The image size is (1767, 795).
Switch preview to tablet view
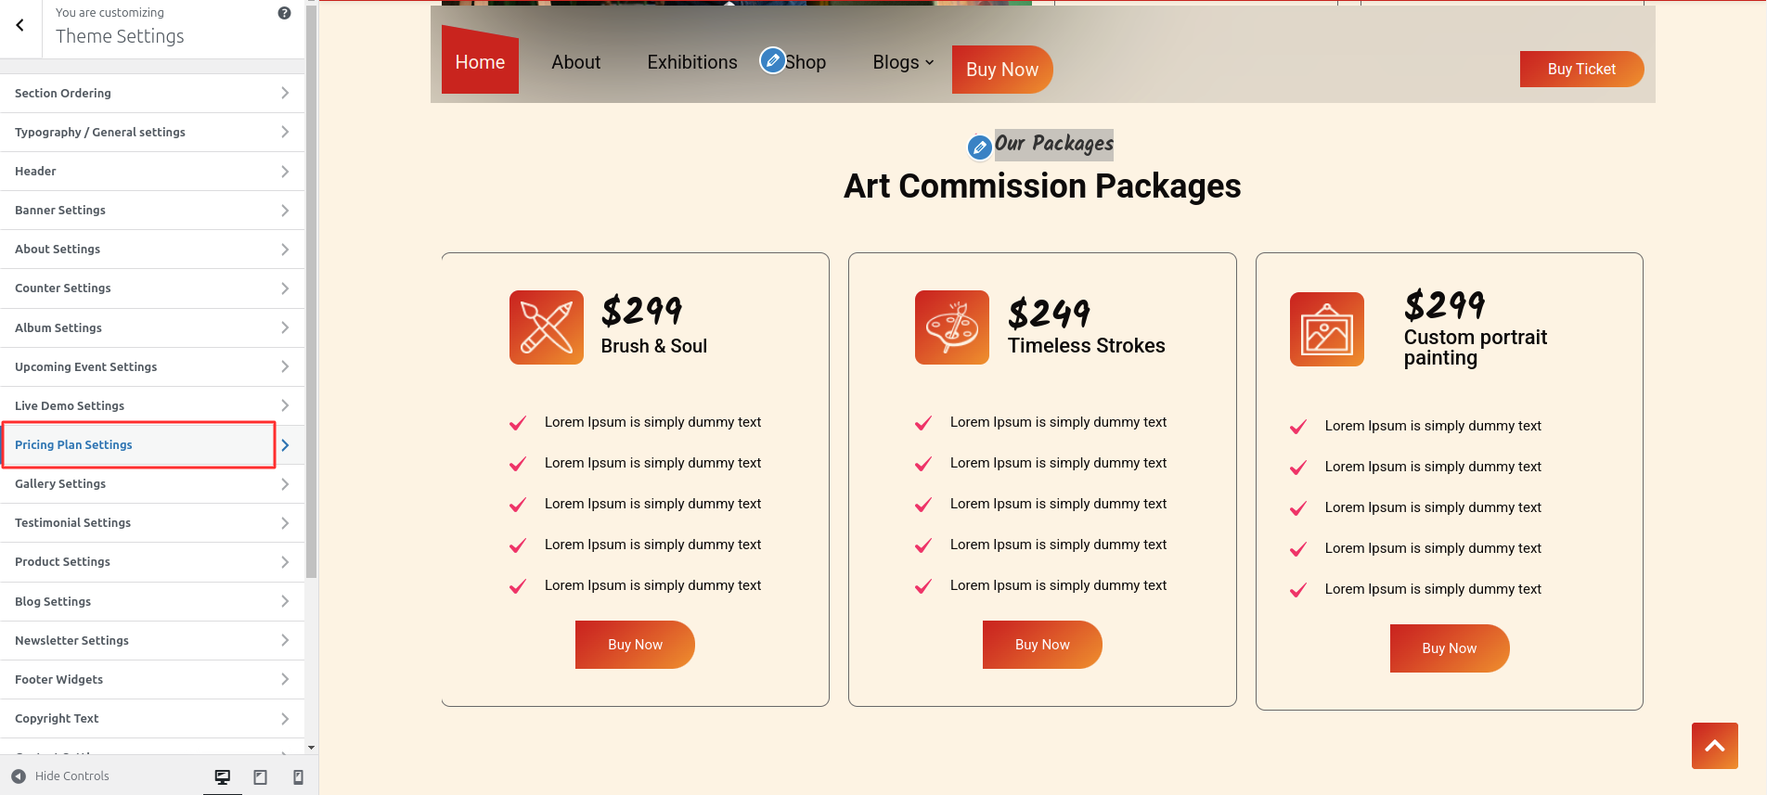[x=260, y=776]
